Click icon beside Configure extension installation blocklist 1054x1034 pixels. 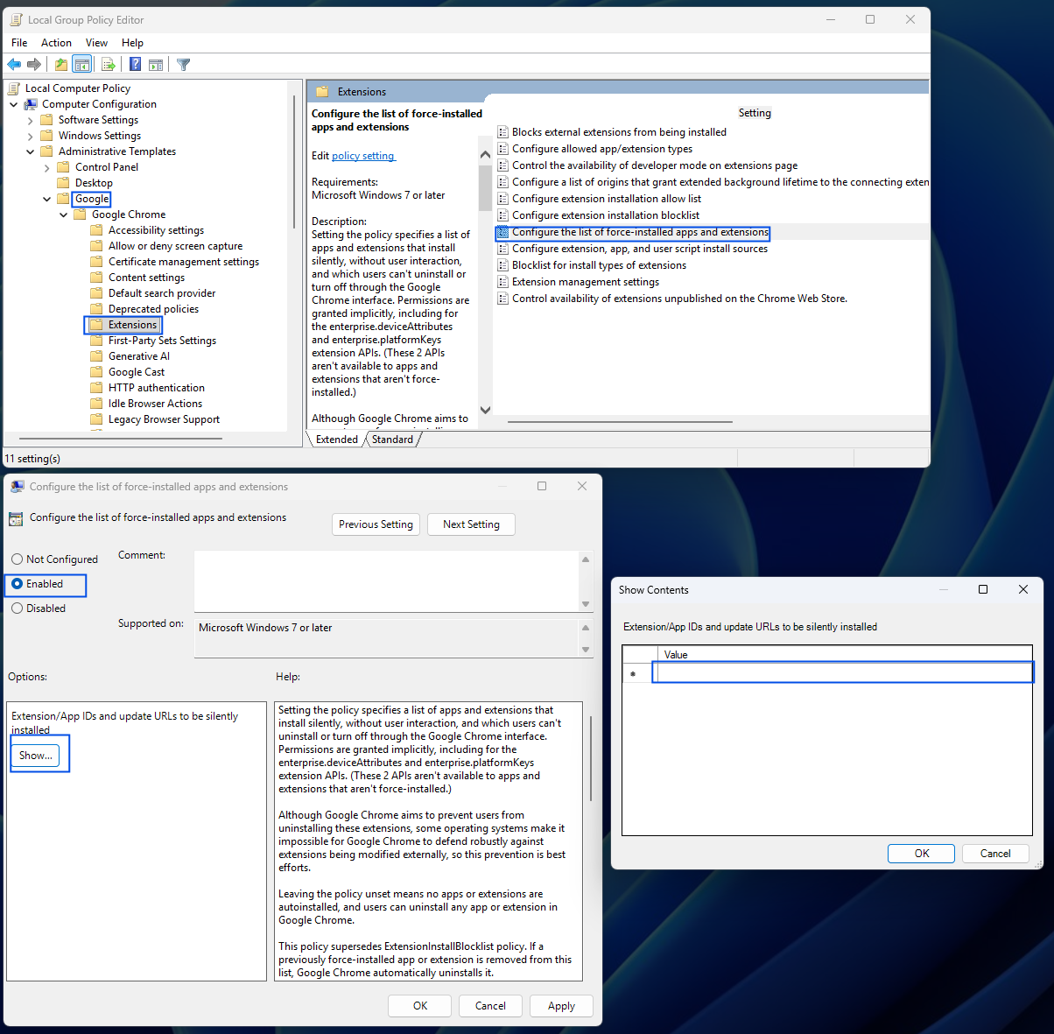click(x=503, y=215)
